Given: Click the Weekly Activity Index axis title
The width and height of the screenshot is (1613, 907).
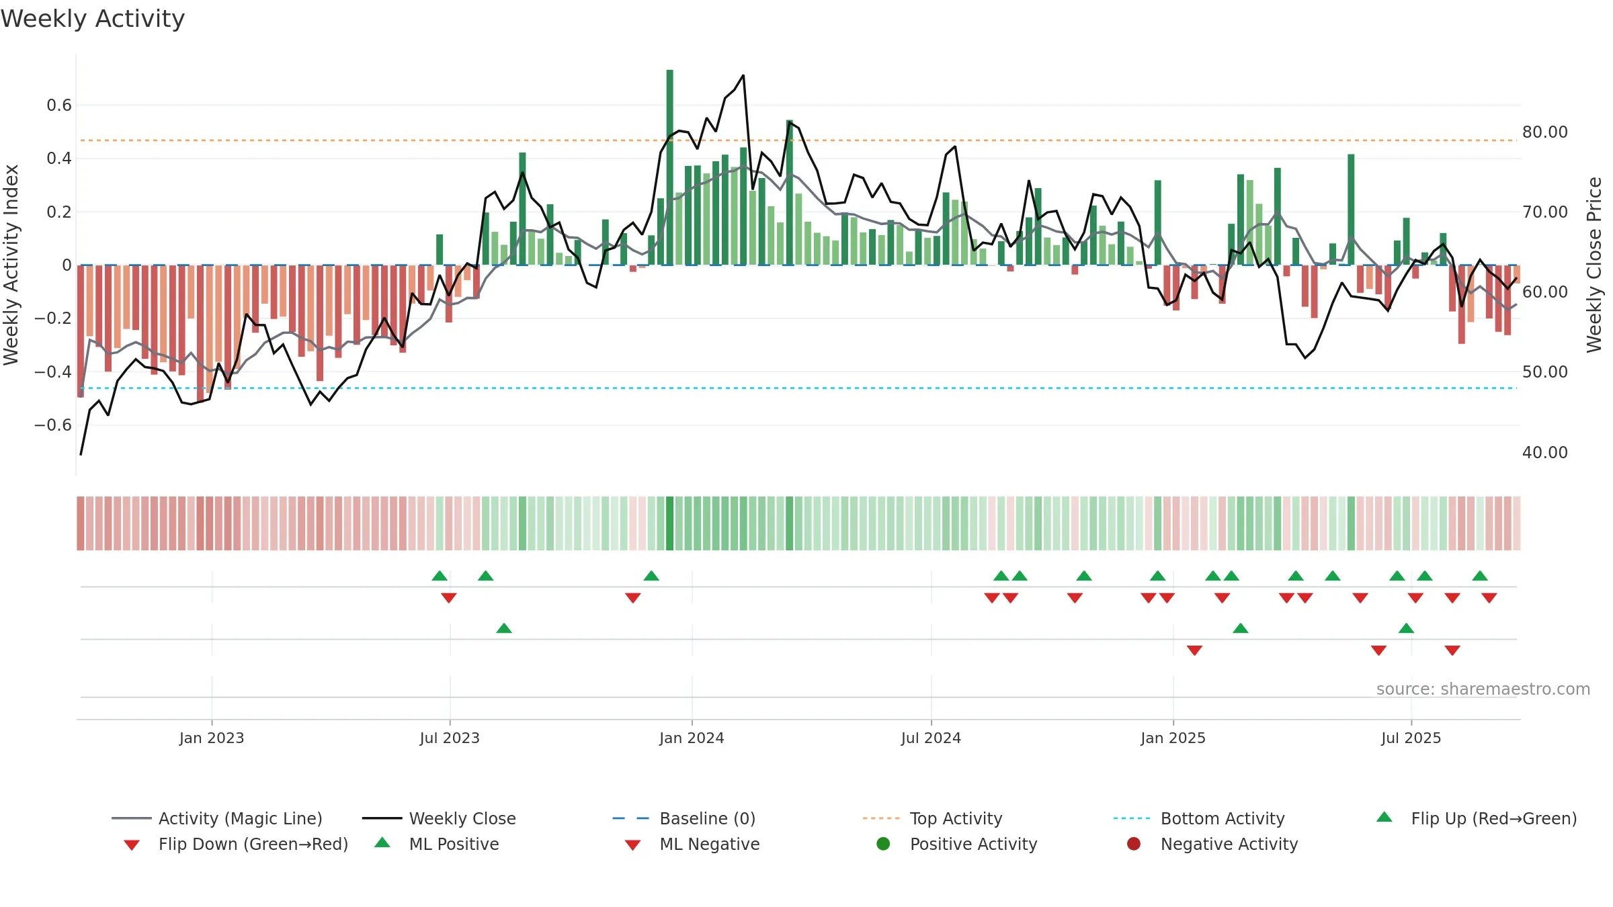Looking at the screenshot, I should click(x=11, y=265).
